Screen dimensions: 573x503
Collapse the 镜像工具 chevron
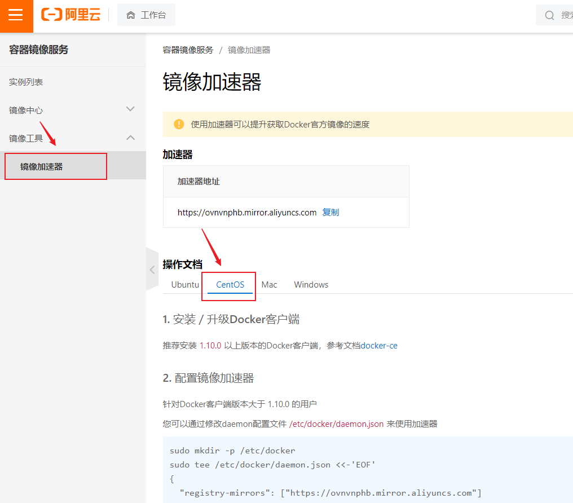pyautogui.click(x=130, y=138)
